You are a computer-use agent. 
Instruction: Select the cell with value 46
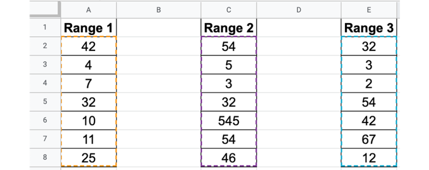tap(228, 158)
